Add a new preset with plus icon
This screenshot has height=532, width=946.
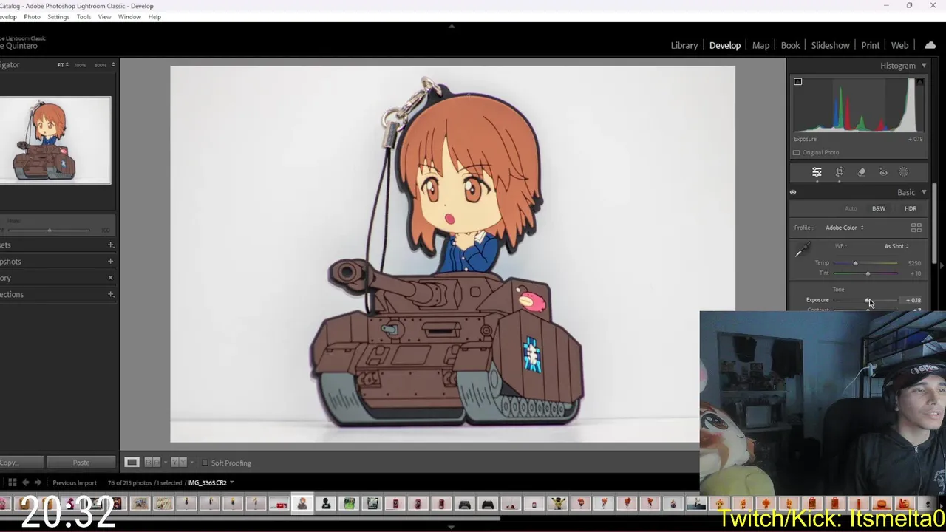[x=110, y=245]
